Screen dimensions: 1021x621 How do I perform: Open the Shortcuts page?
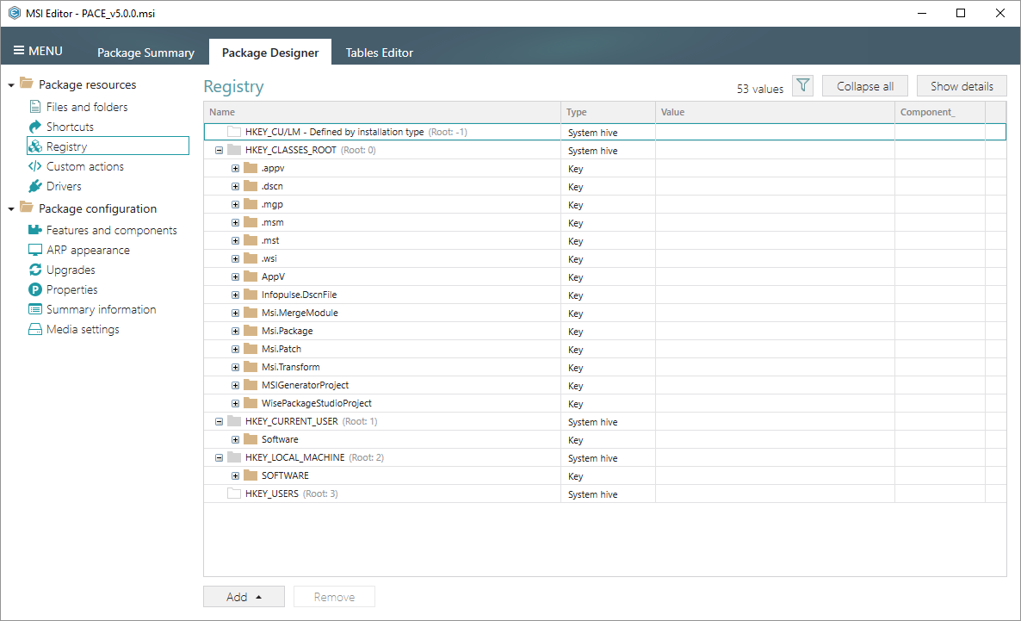[70, 127]
